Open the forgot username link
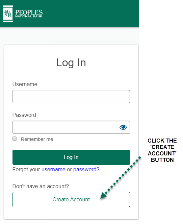The image size is (183, 224). [53, 169]
